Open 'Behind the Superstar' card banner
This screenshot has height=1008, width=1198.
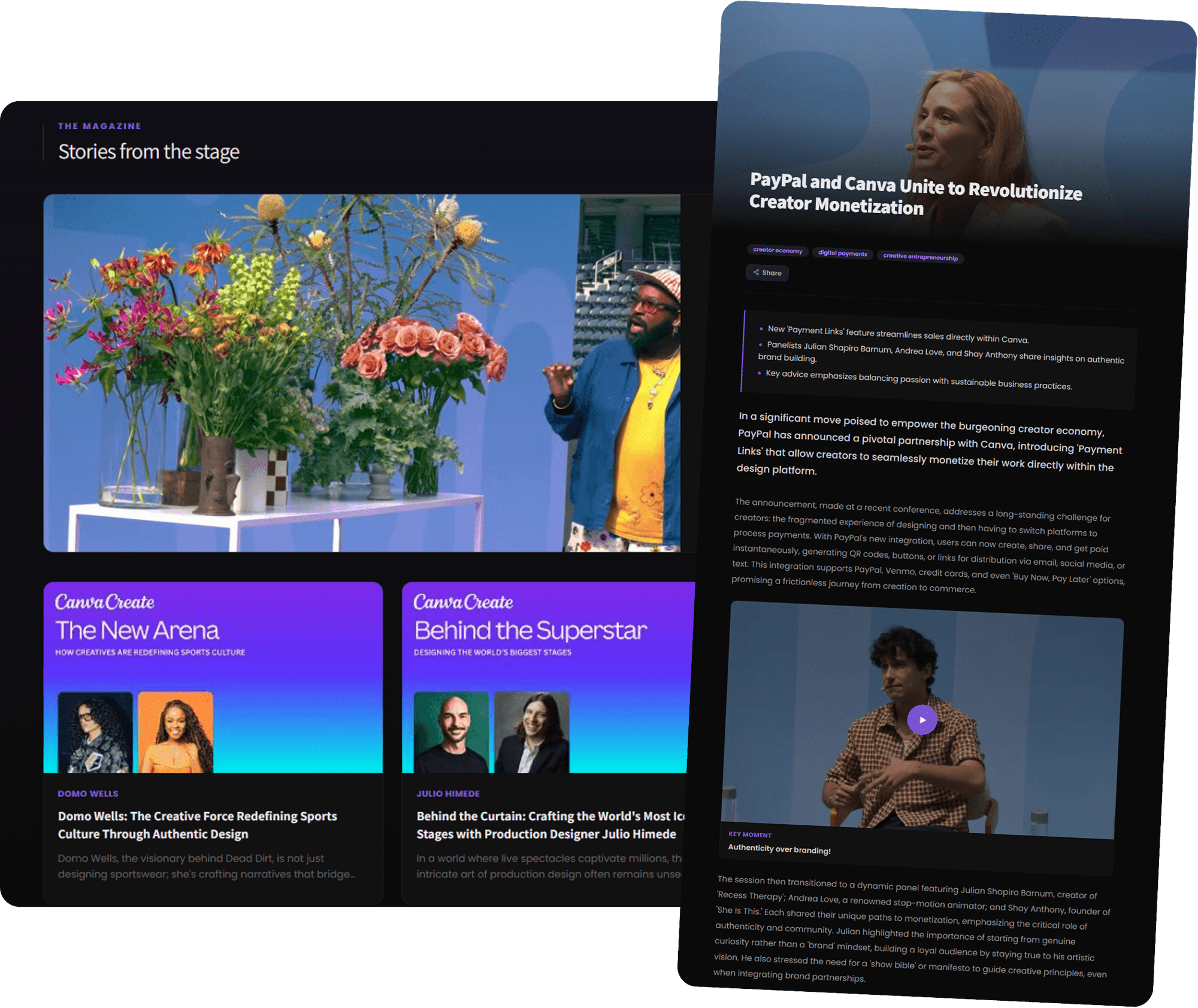click(x=548, y=677)
